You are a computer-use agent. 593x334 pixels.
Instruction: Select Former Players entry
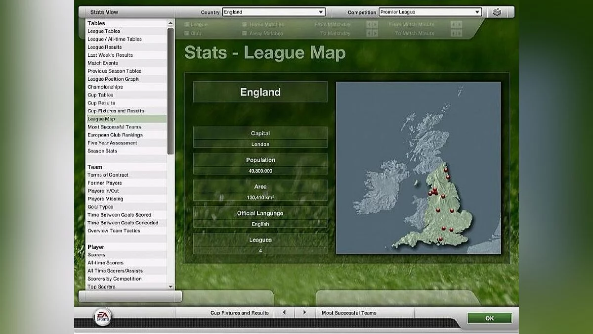pyautogui.click(x=126, y=183)
